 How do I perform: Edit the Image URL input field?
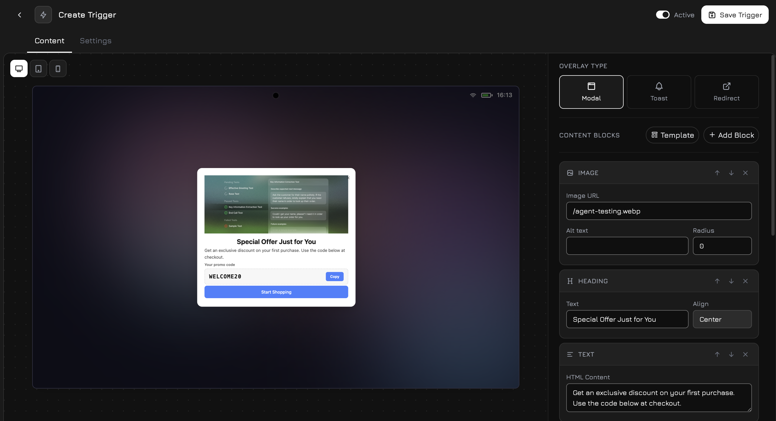659,211
